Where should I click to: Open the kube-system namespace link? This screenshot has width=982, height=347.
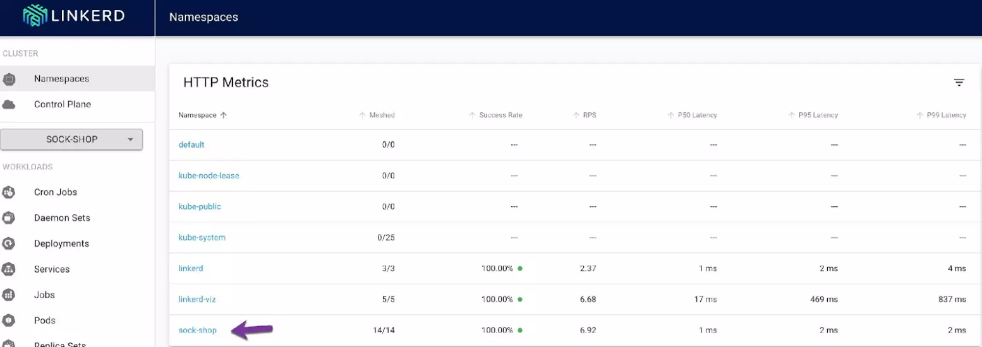202,237
